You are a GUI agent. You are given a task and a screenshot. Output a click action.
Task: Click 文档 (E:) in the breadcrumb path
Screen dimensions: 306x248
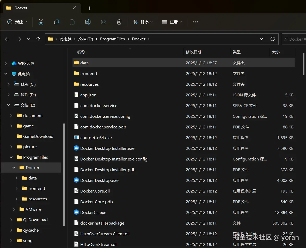pyautogui.click(x=86, y=39)
